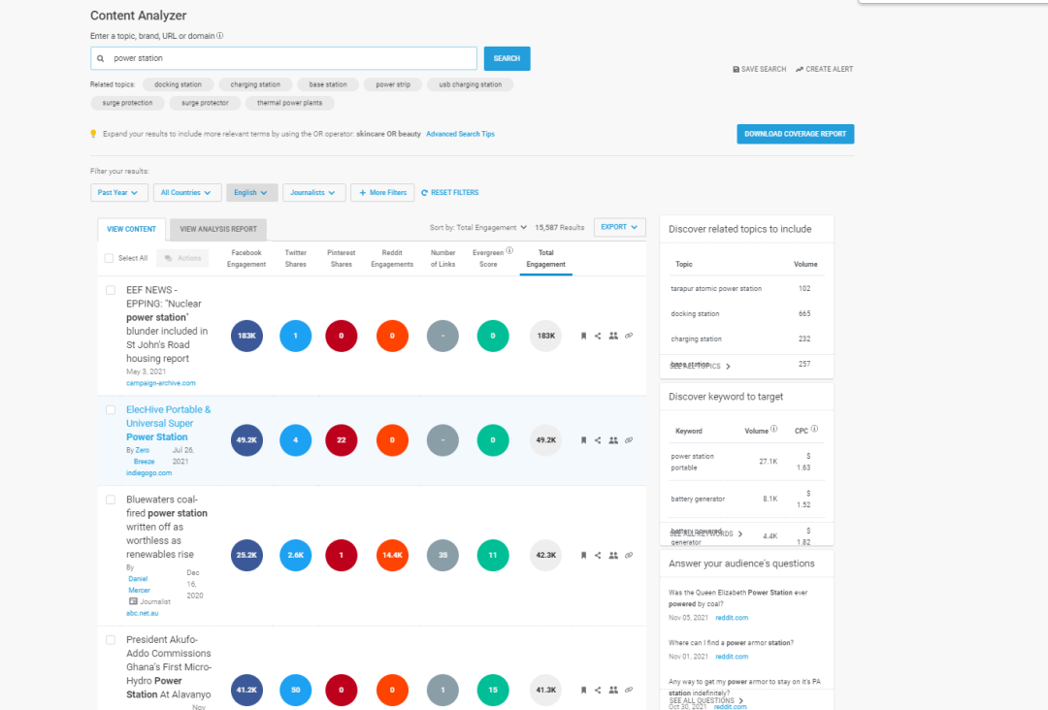Image resolution: width=1048 pixels, height=710 pixels.
Task: Open the Past Year date dropdown
Action: click(x=119, y=193)
